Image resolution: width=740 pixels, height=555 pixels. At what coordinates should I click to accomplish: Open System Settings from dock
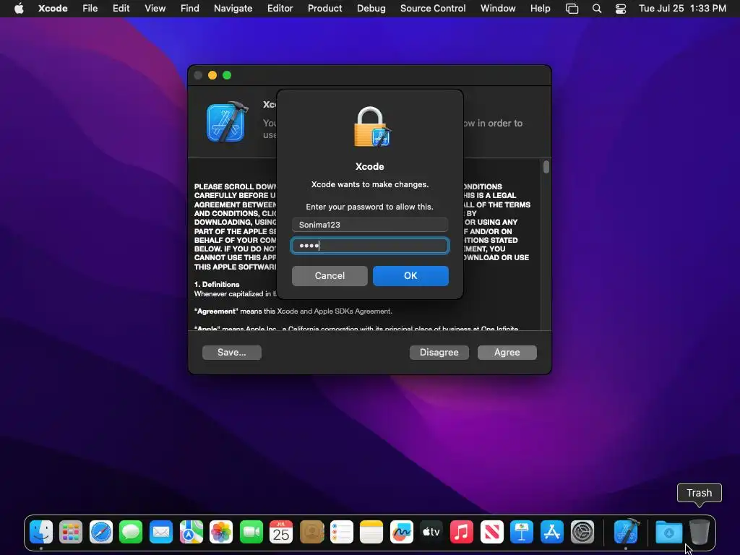(582, 532)
